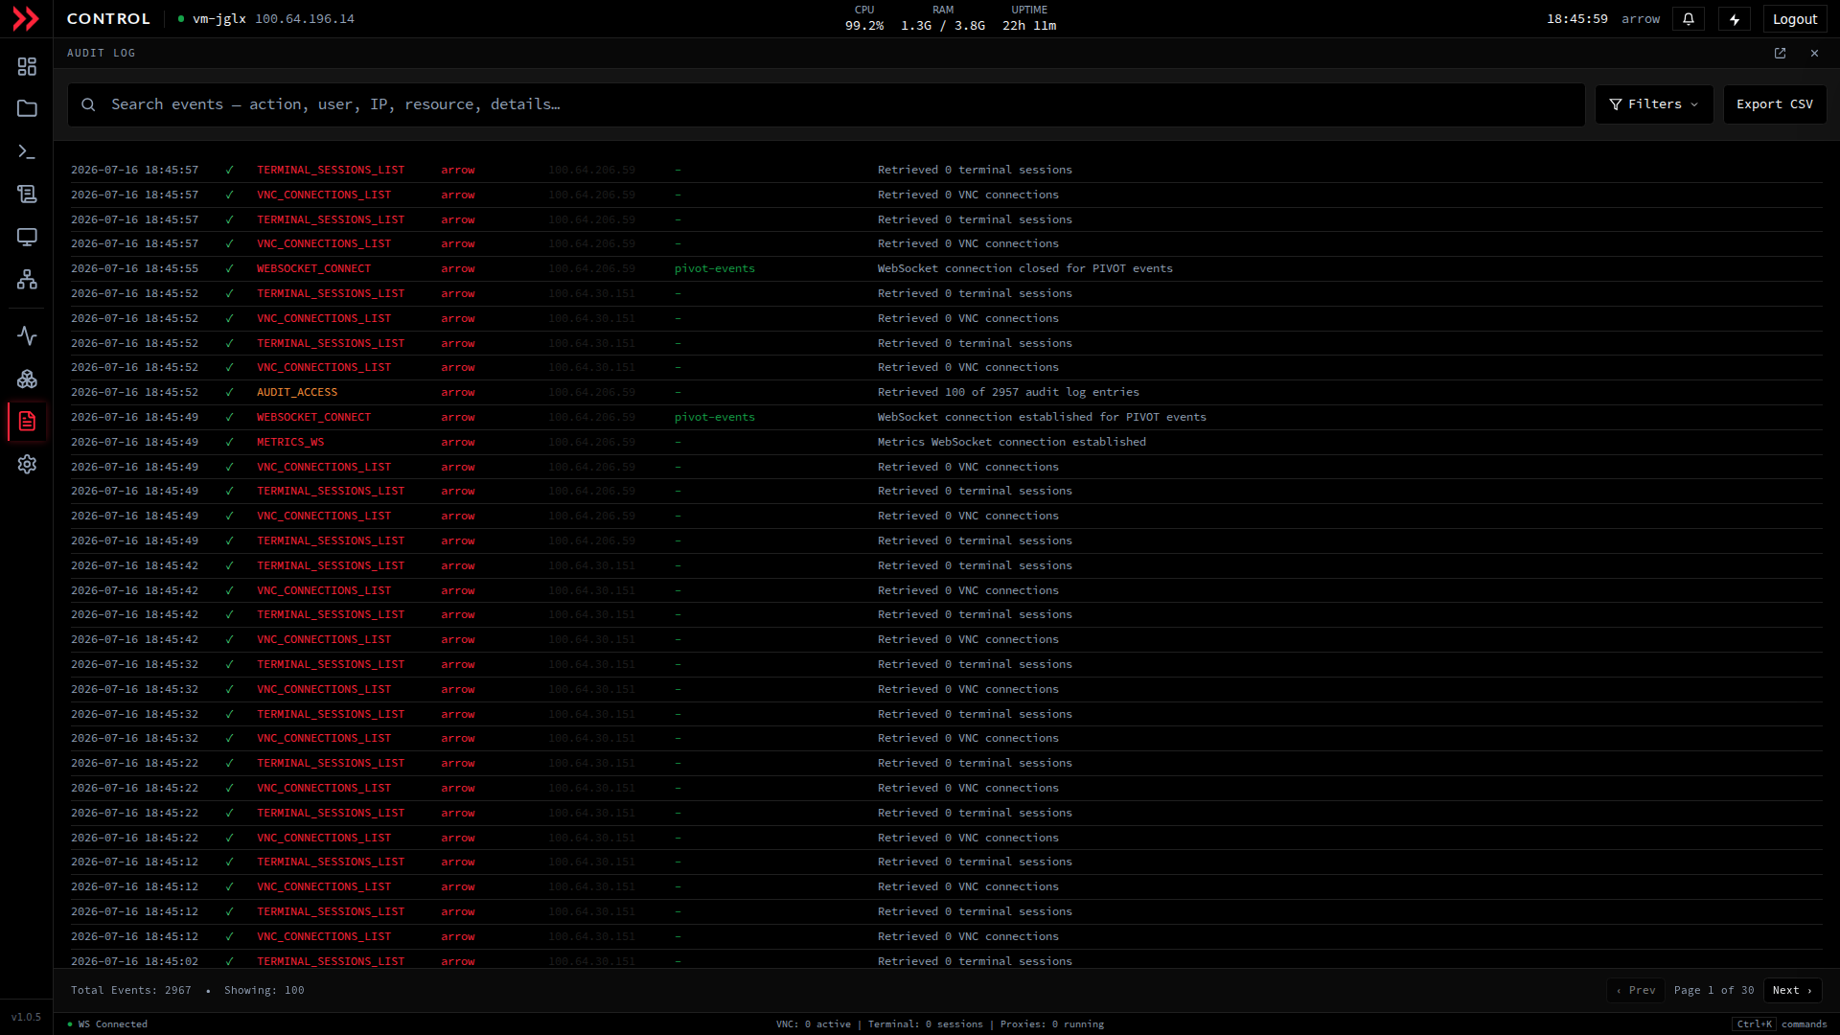The height and width of the screenshot is (1035, 1840).
Task: Click pivot-events resource at 18:45:55 row
Action: pos(715,268)
